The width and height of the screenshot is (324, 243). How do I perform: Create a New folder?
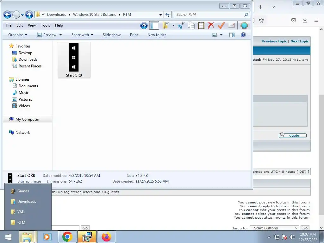(x=157, y=35)
